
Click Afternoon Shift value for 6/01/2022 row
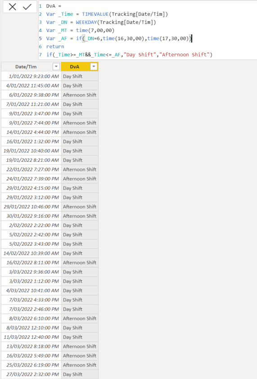point(80,95)
